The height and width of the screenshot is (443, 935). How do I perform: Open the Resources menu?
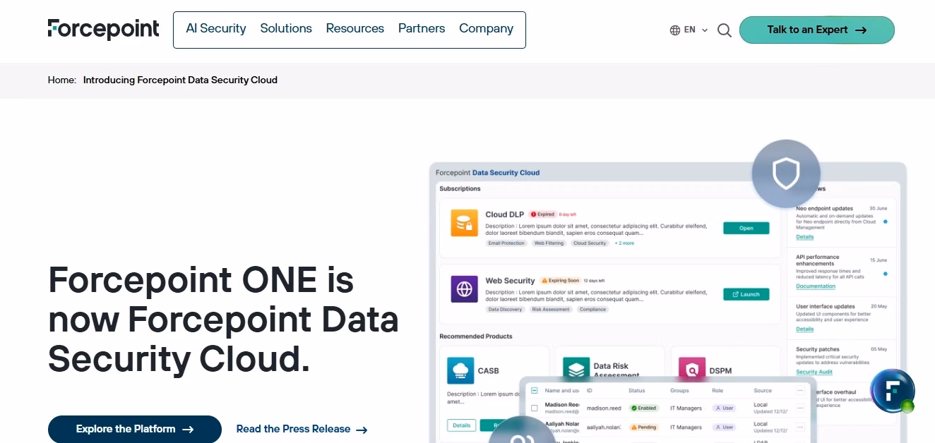(355, 28)
